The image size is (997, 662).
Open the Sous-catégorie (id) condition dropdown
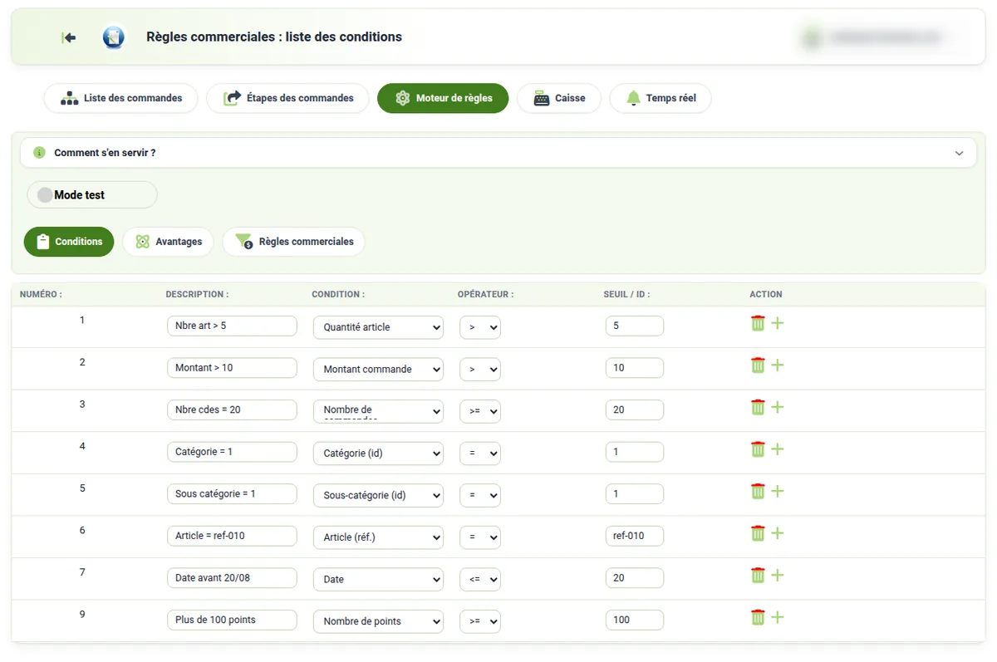pyautogui.click(x=378, y=495)
